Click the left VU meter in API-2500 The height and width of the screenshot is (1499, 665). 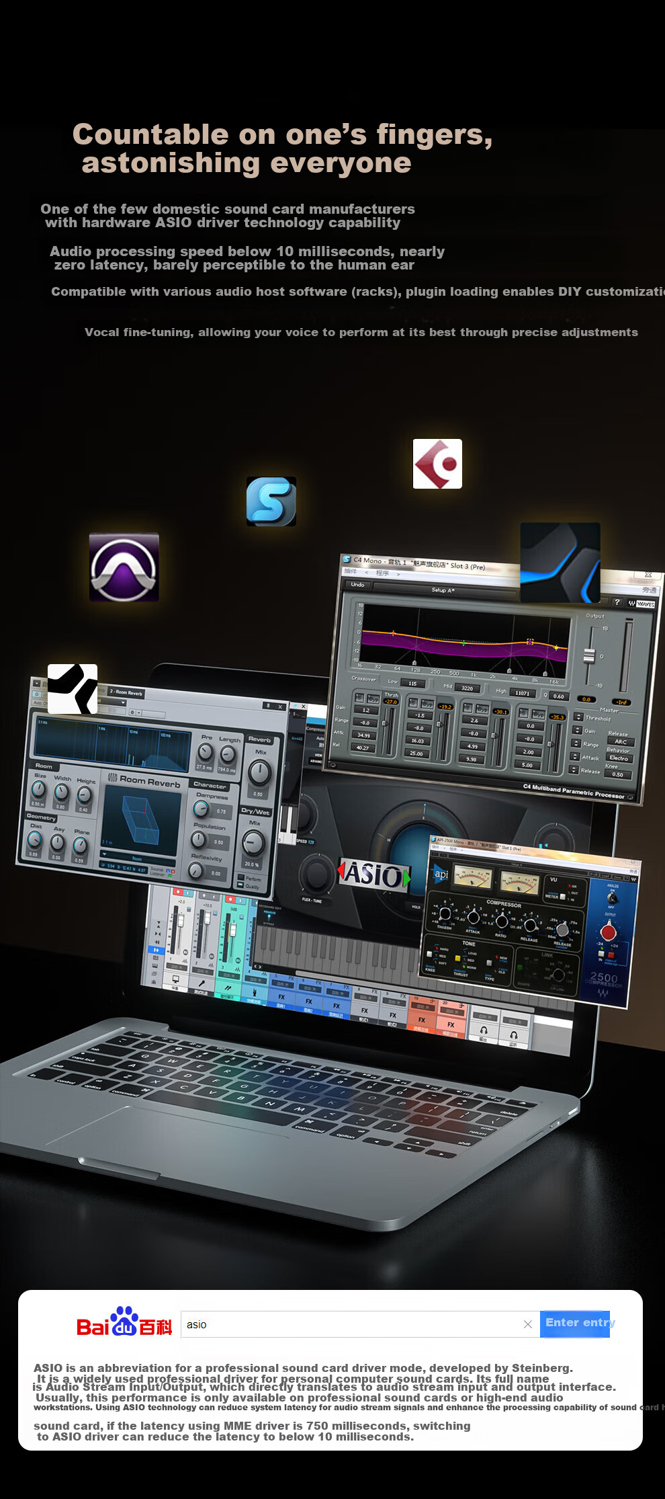point(473,877)
